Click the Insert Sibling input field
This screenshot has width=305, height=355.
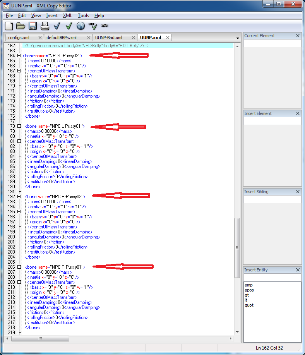pyautogui.click(x=272, y=199)
